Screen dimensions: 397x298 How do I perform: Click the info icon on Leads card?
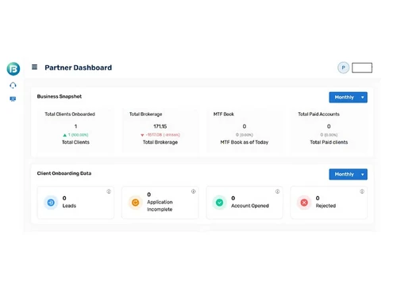[x=109, y=192]
